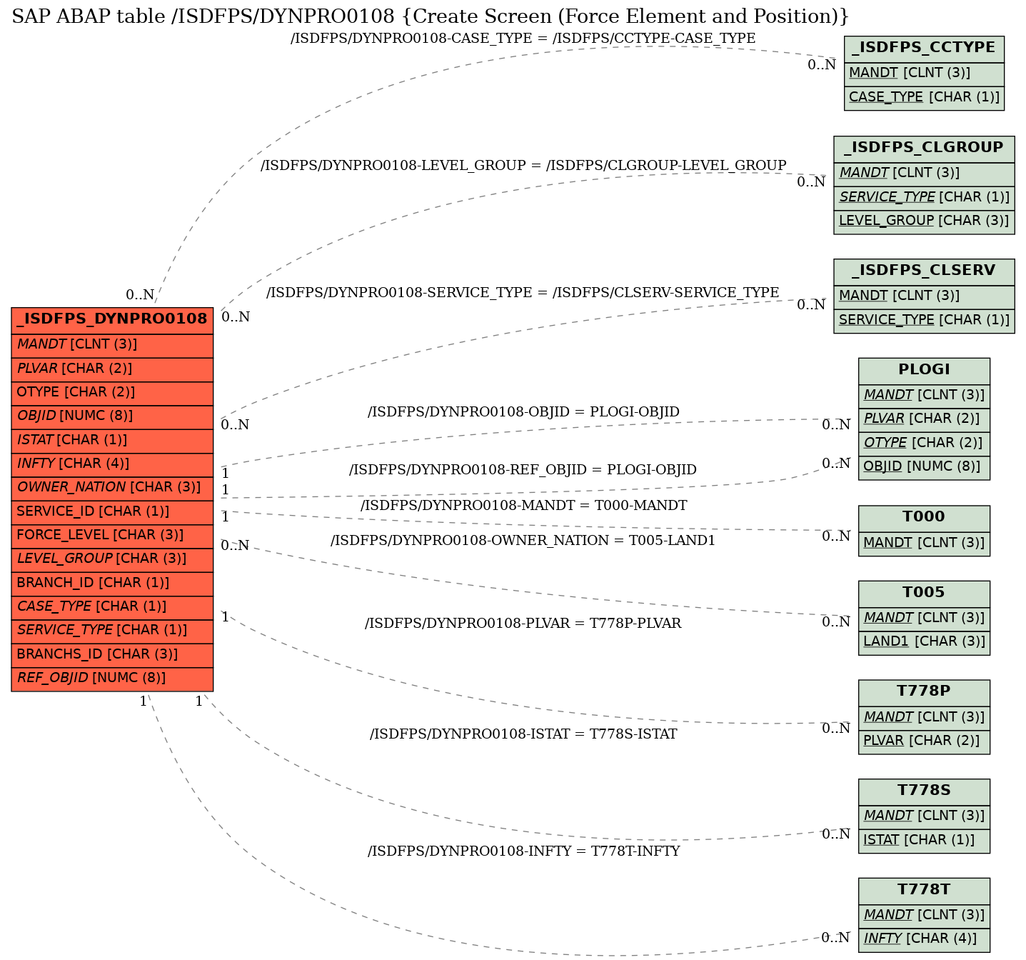This screenshot has height=960, width=1026.
Task: Click the INFTY = T778T-INFTY relation label
Action: point(523,851)
